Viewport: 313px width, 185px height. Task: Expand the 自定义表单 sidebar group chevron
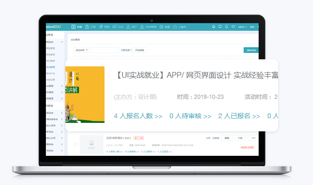pyautogui.click(x=61, y=126)
